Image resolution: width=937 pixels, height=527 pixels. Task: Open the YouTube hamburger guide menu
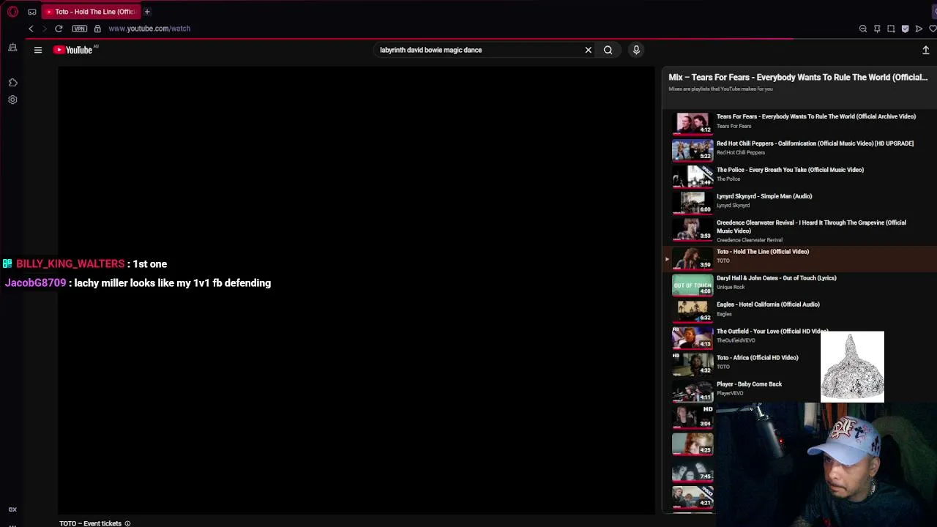point(38,50)
